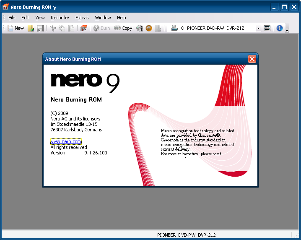The image size is (301, 240).
Task: Click the Copy documents icon in toolbar
Action: 62,28
